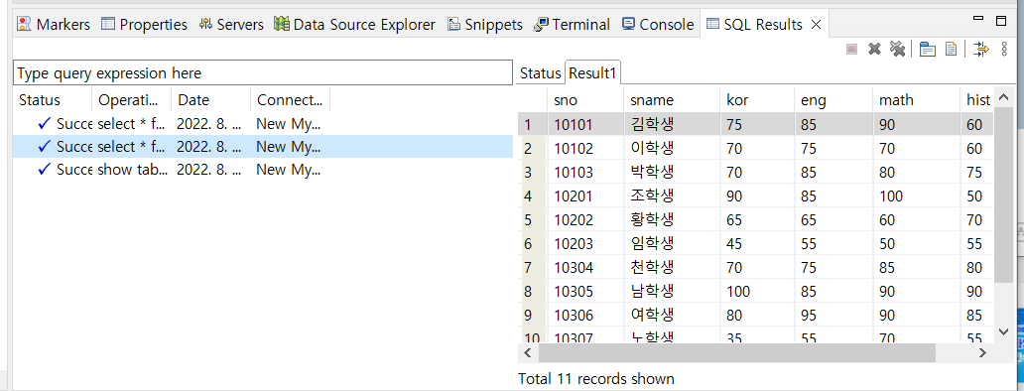Click kor value 45 in 임학생 row
1024x391 pixels.
pyautogui.click(x=757, y=243)
